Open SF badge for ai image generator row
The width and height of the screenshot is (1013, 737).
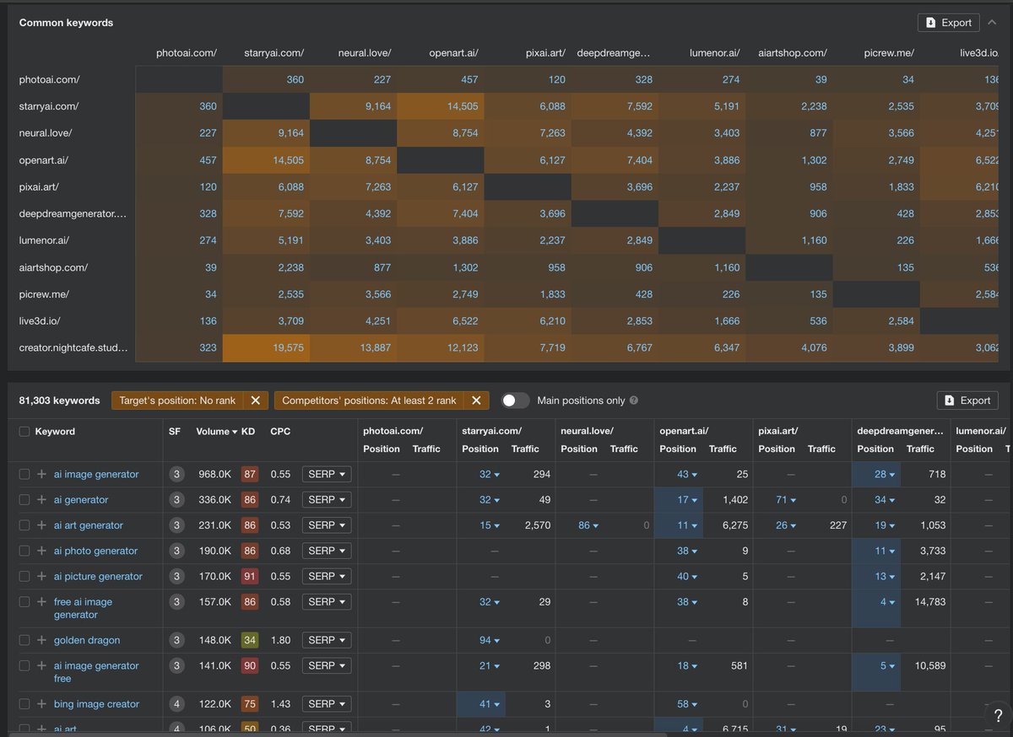(176, 474)
